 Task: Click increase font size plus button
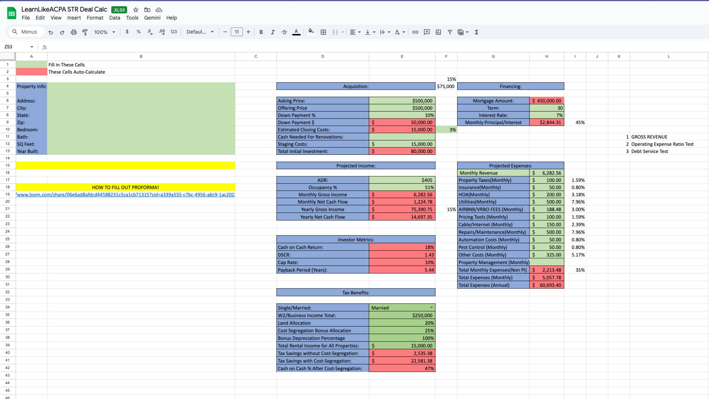tap(248, 32)
